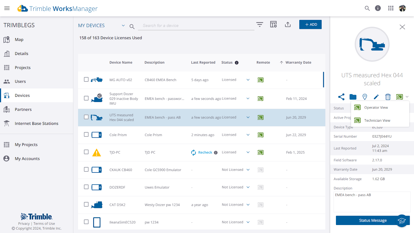
Task: Click the delete trash icon in panel
Action: coord(388,97)
